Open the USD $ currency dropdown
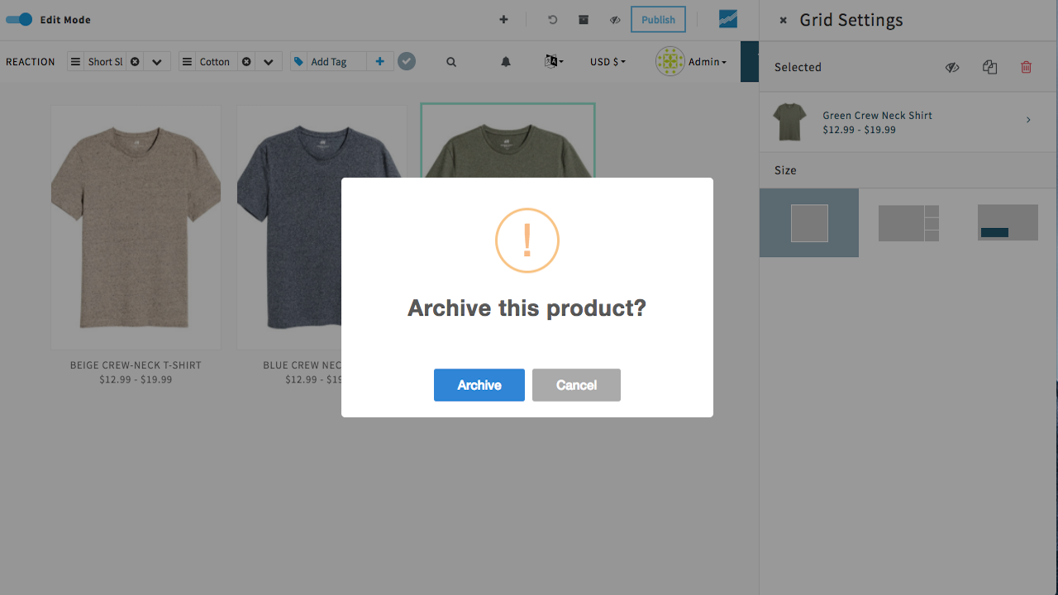Viewport: 1058px width, 595px height. [608, 62]
